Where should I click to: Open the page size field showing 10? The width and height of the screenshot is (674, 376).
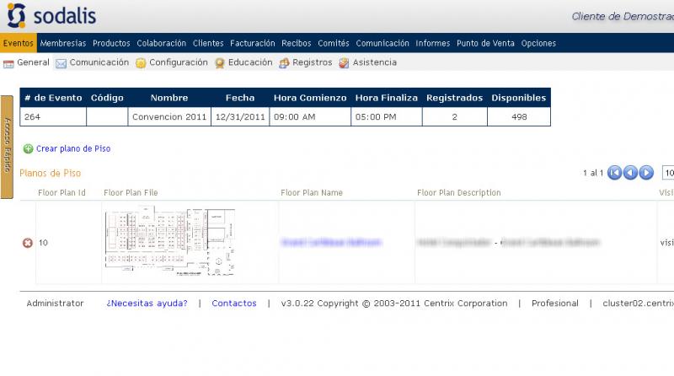(668, 173)
